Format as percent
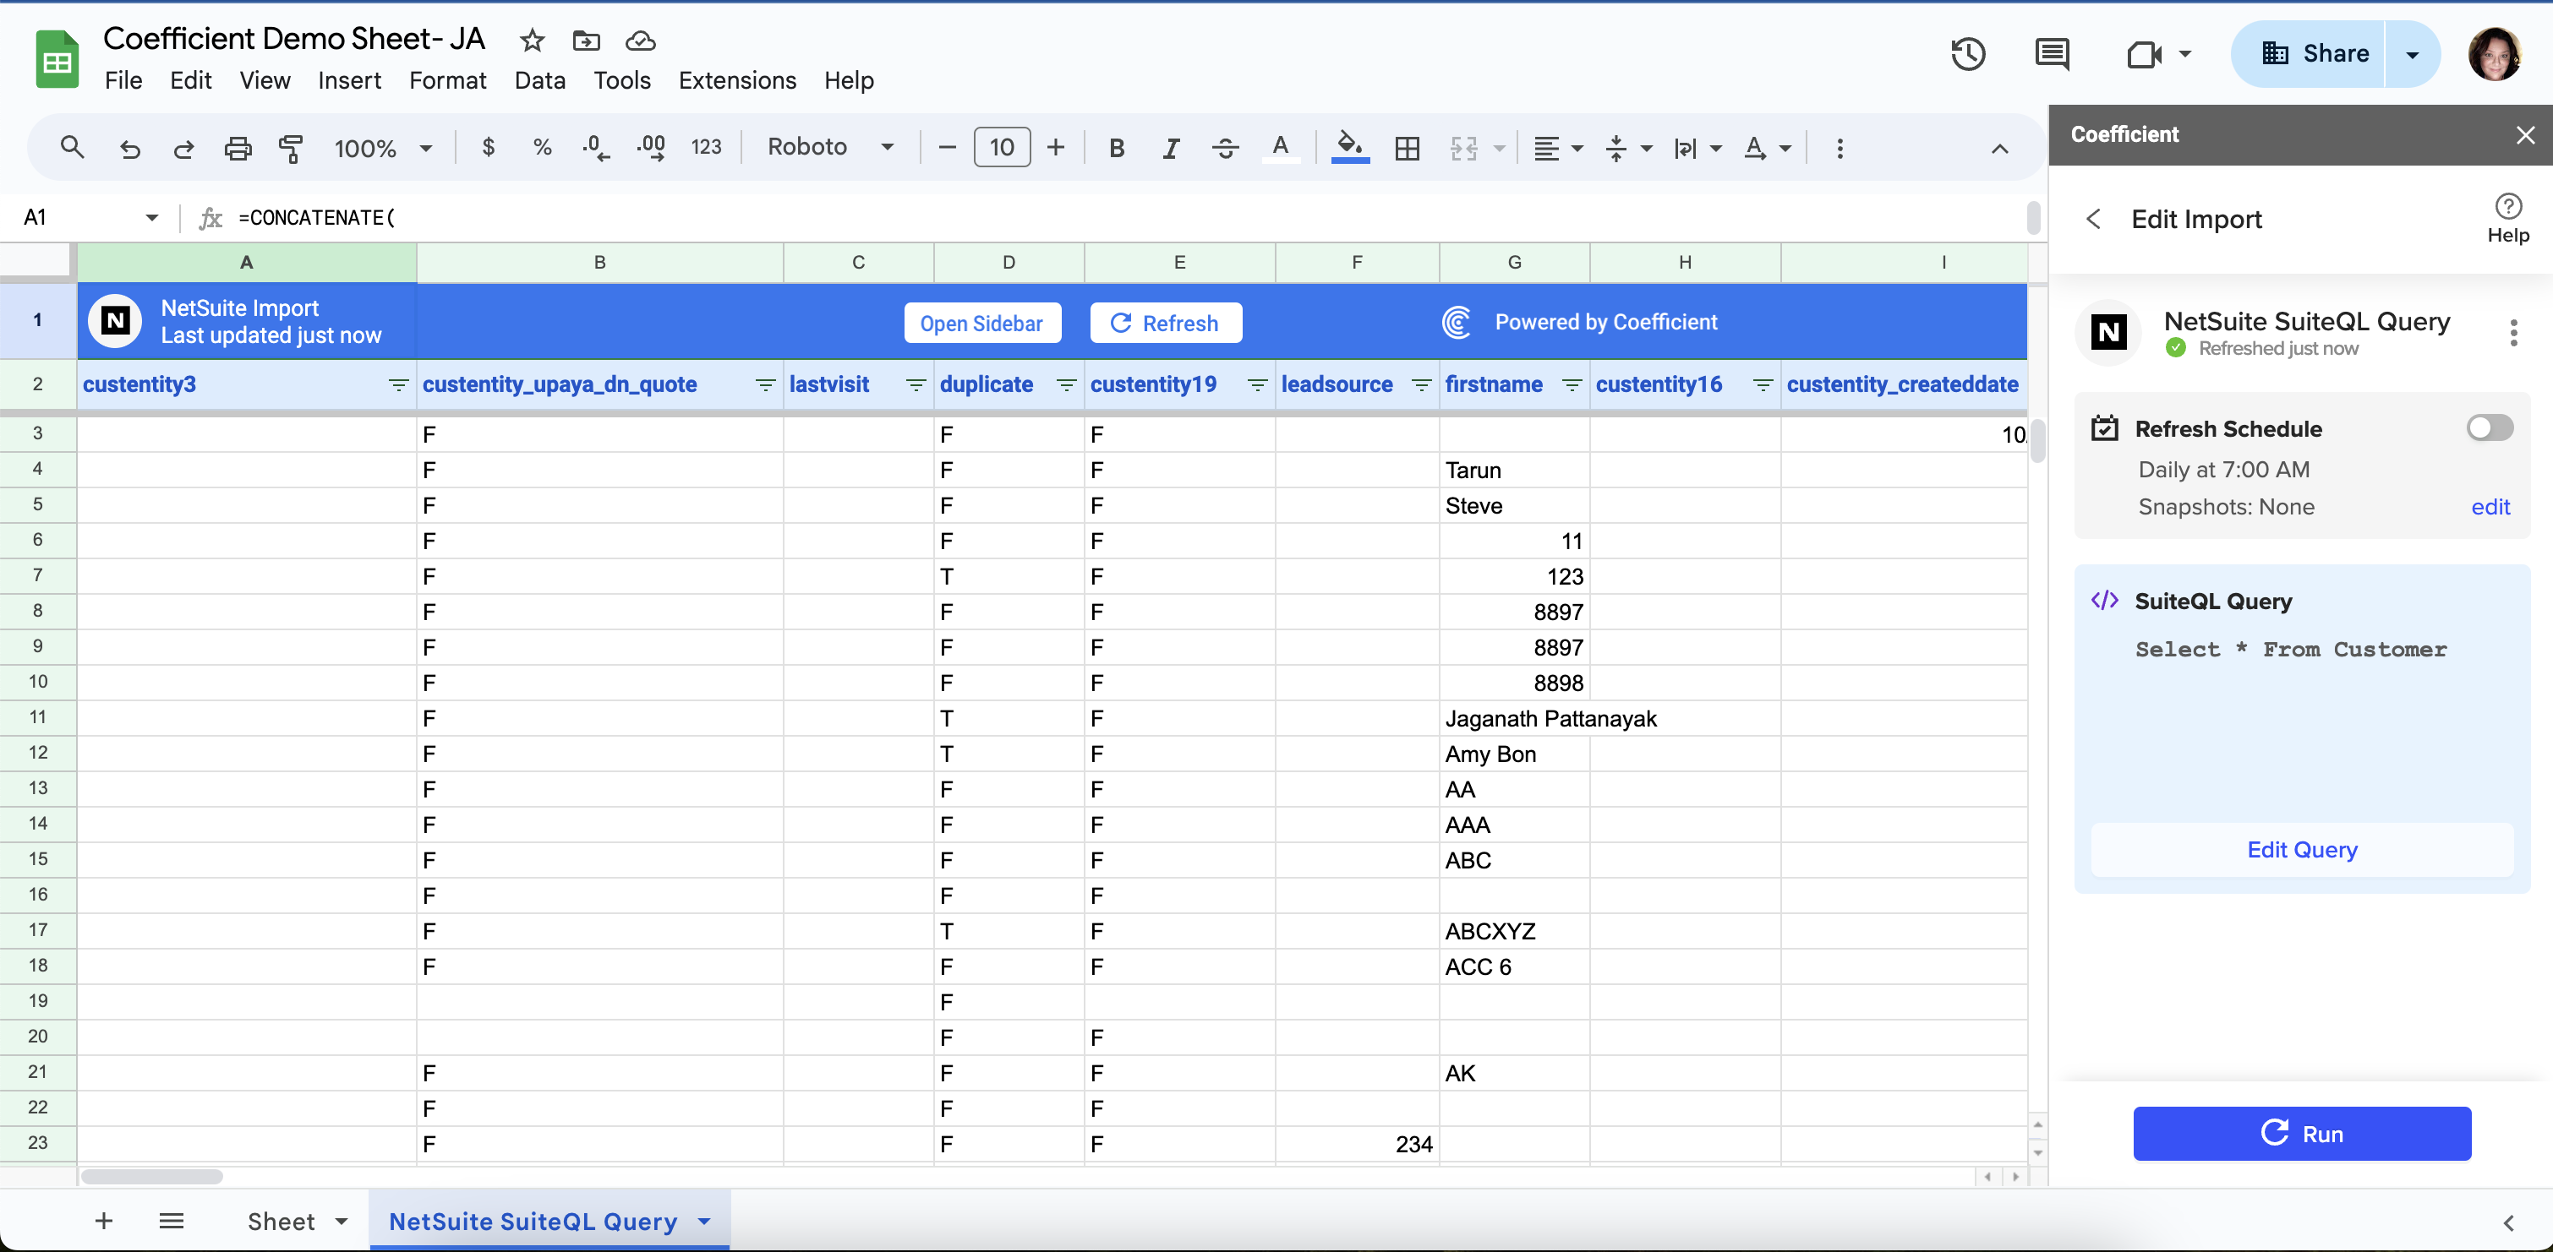The width and height of the screenshot is (2553, 1252). [542, 148]
